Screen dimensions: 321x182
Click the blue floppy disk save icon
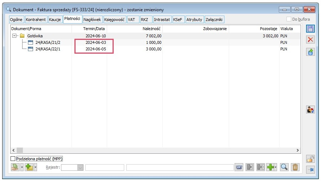tap(310, 29)
